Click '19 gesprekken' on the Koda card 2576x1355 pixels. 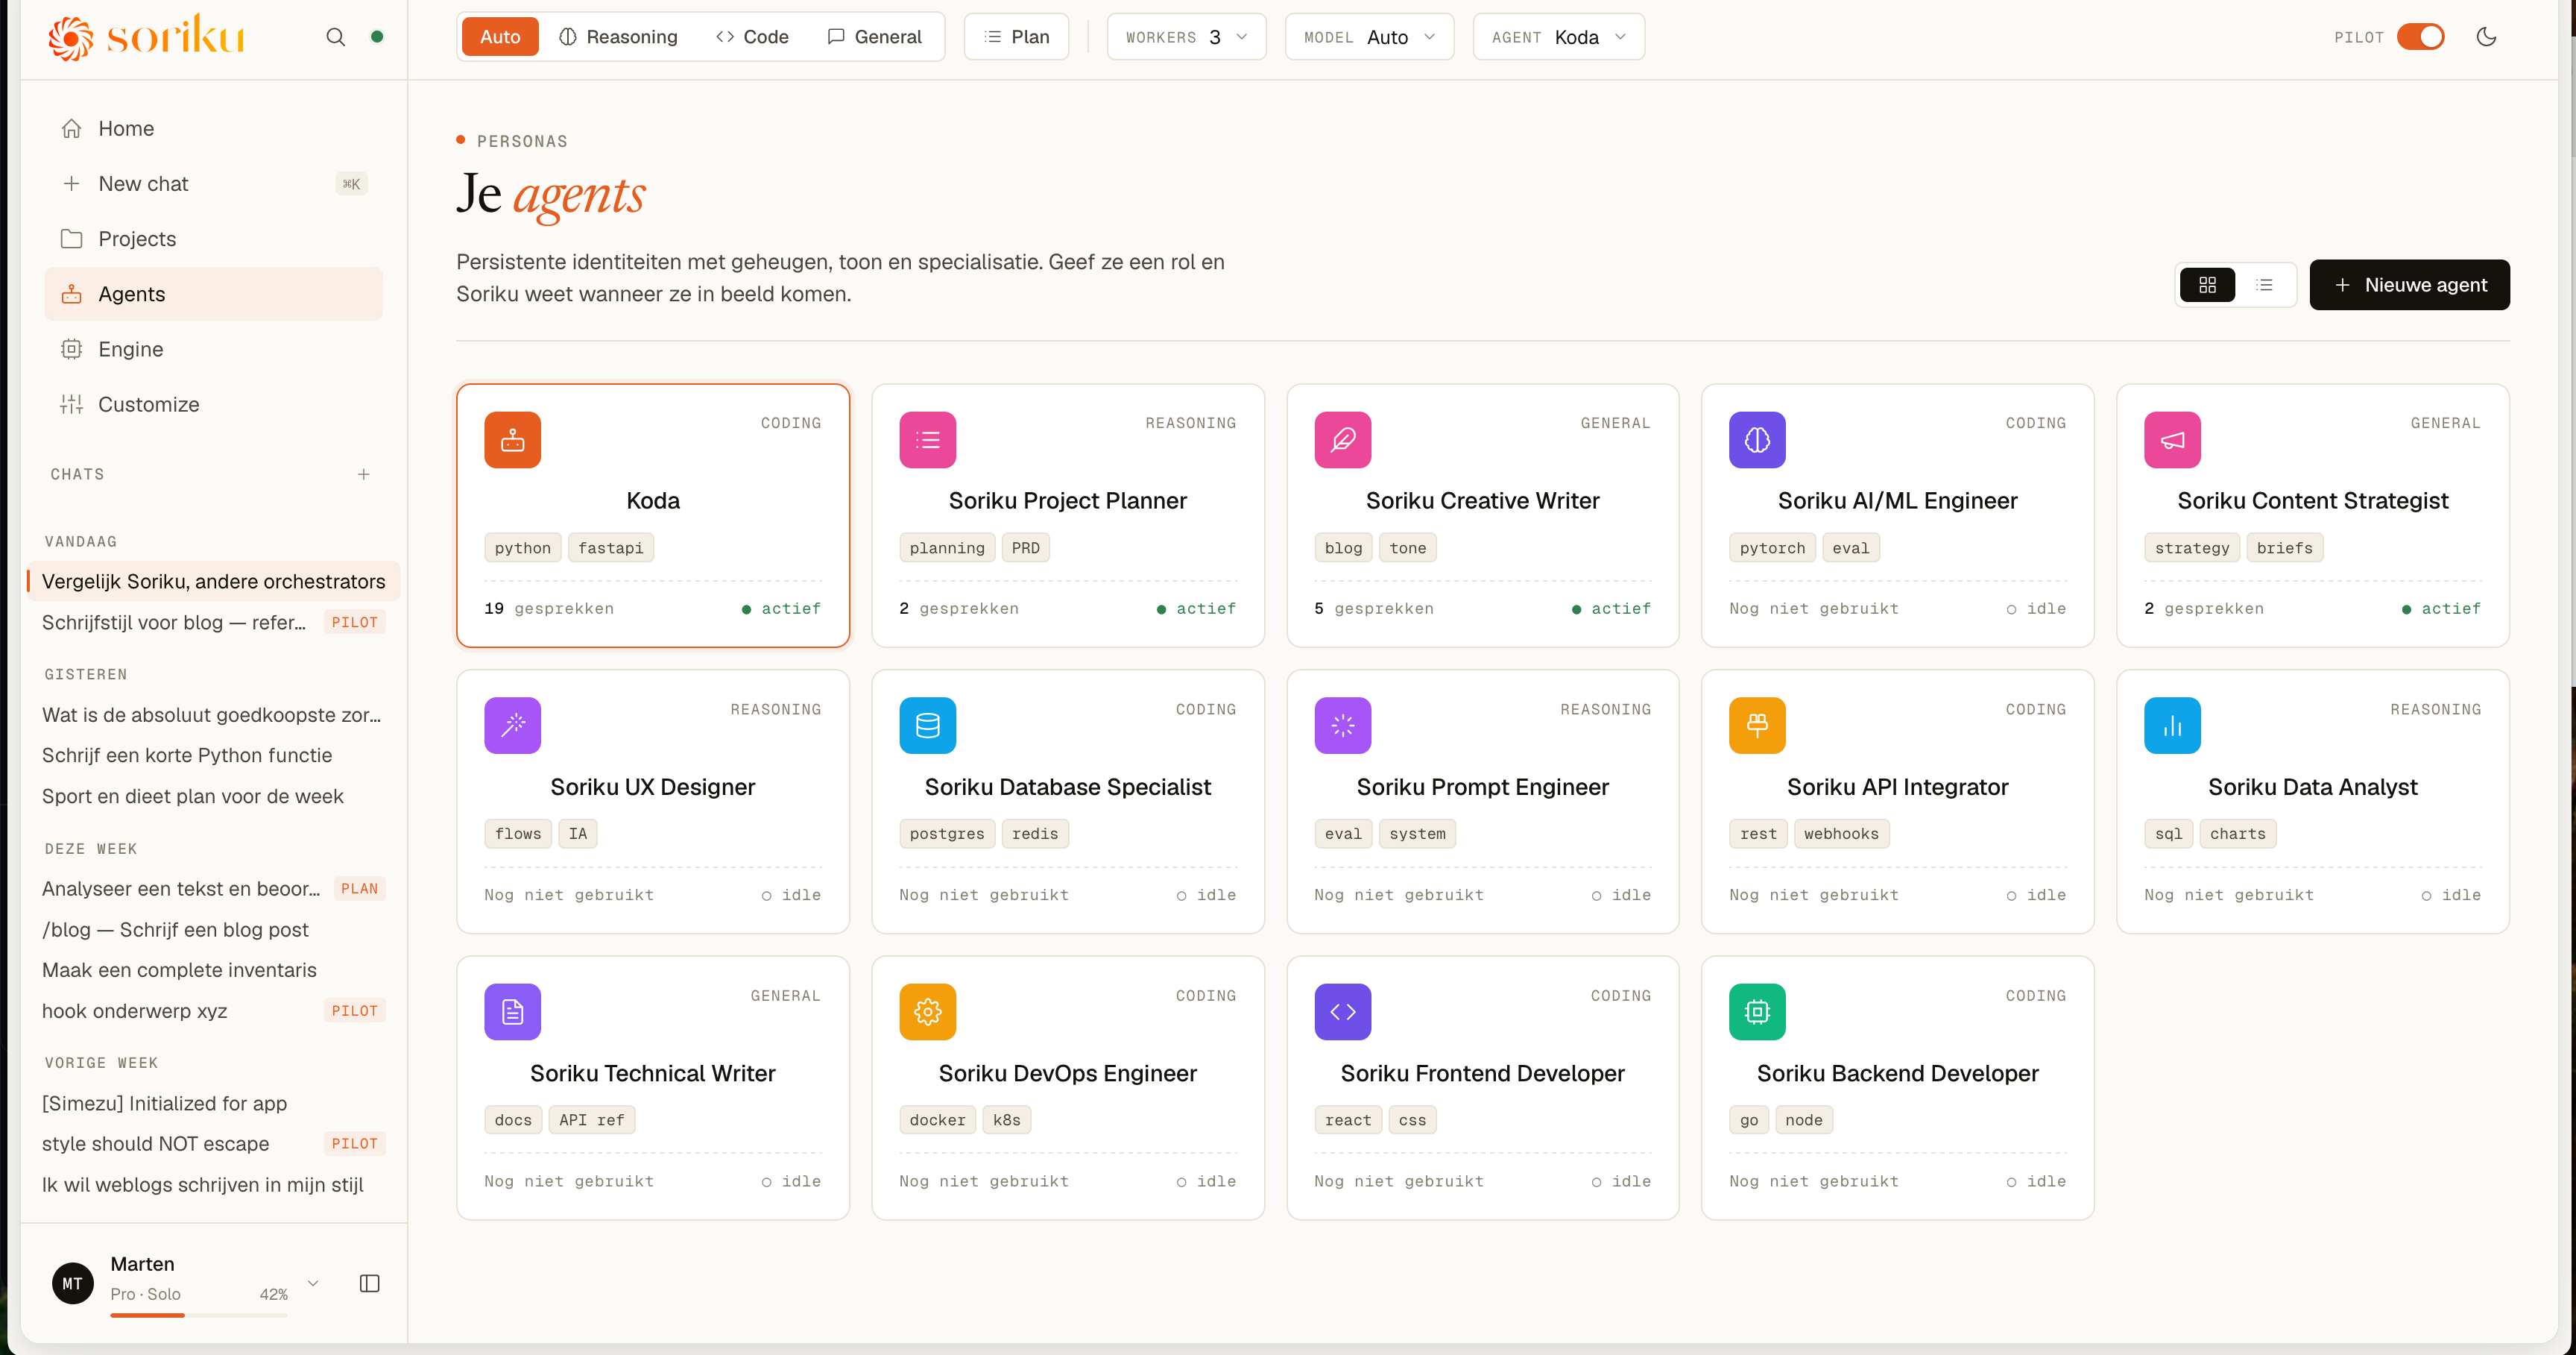click(549, 609)
